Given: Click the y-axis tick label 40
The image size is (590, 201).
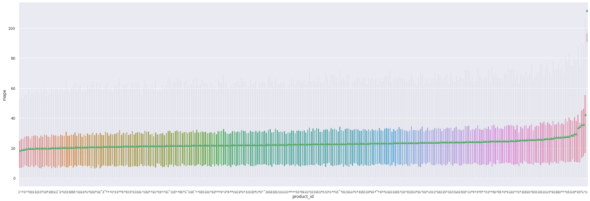Looking at the screenshot, I should [13, 118].
